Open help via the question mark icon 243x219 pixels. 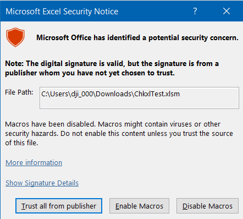point(195,12)
